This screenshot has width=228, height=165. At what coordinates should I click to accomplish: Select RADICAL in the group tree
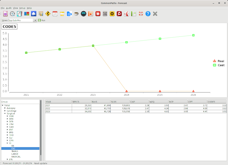click(x=16, y=157)
